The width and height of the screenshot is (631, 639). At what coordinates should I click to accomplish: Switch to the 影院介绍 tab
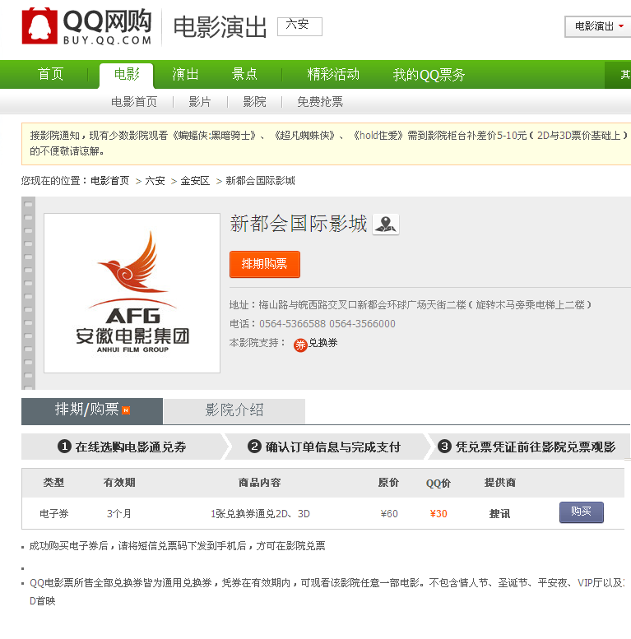pyautogui.click(x=234, y=411)
